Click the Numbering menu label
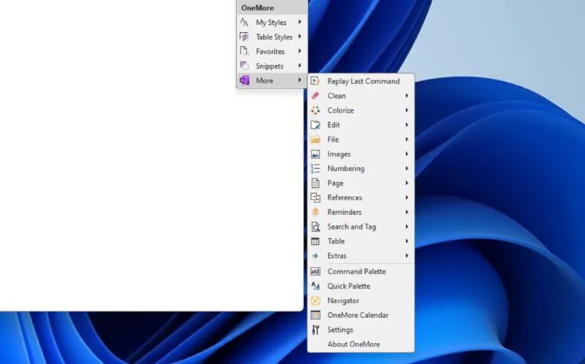This screenshot has height=364, width=585. click(346, 169)
